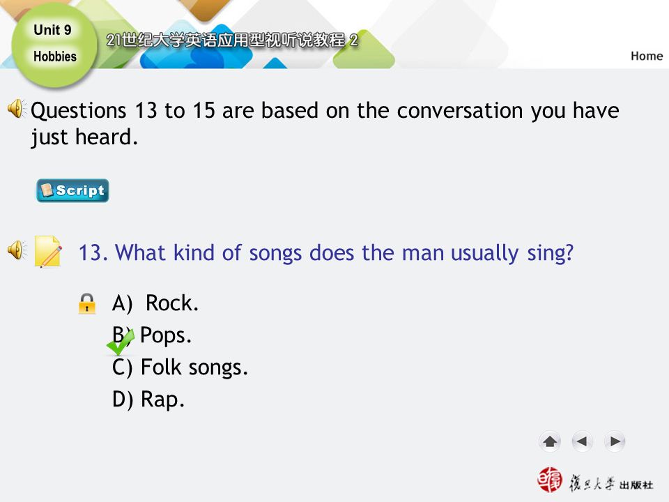Select answer D) Rap.
669x502 pixels.
coord(148,400)
